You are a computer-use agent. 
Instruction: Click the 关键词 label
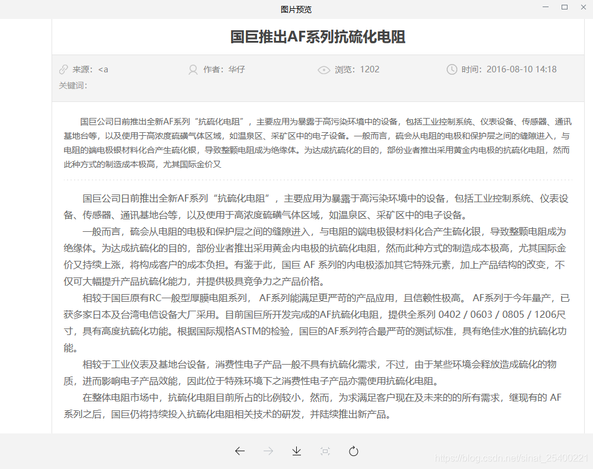tap(73, 85)
